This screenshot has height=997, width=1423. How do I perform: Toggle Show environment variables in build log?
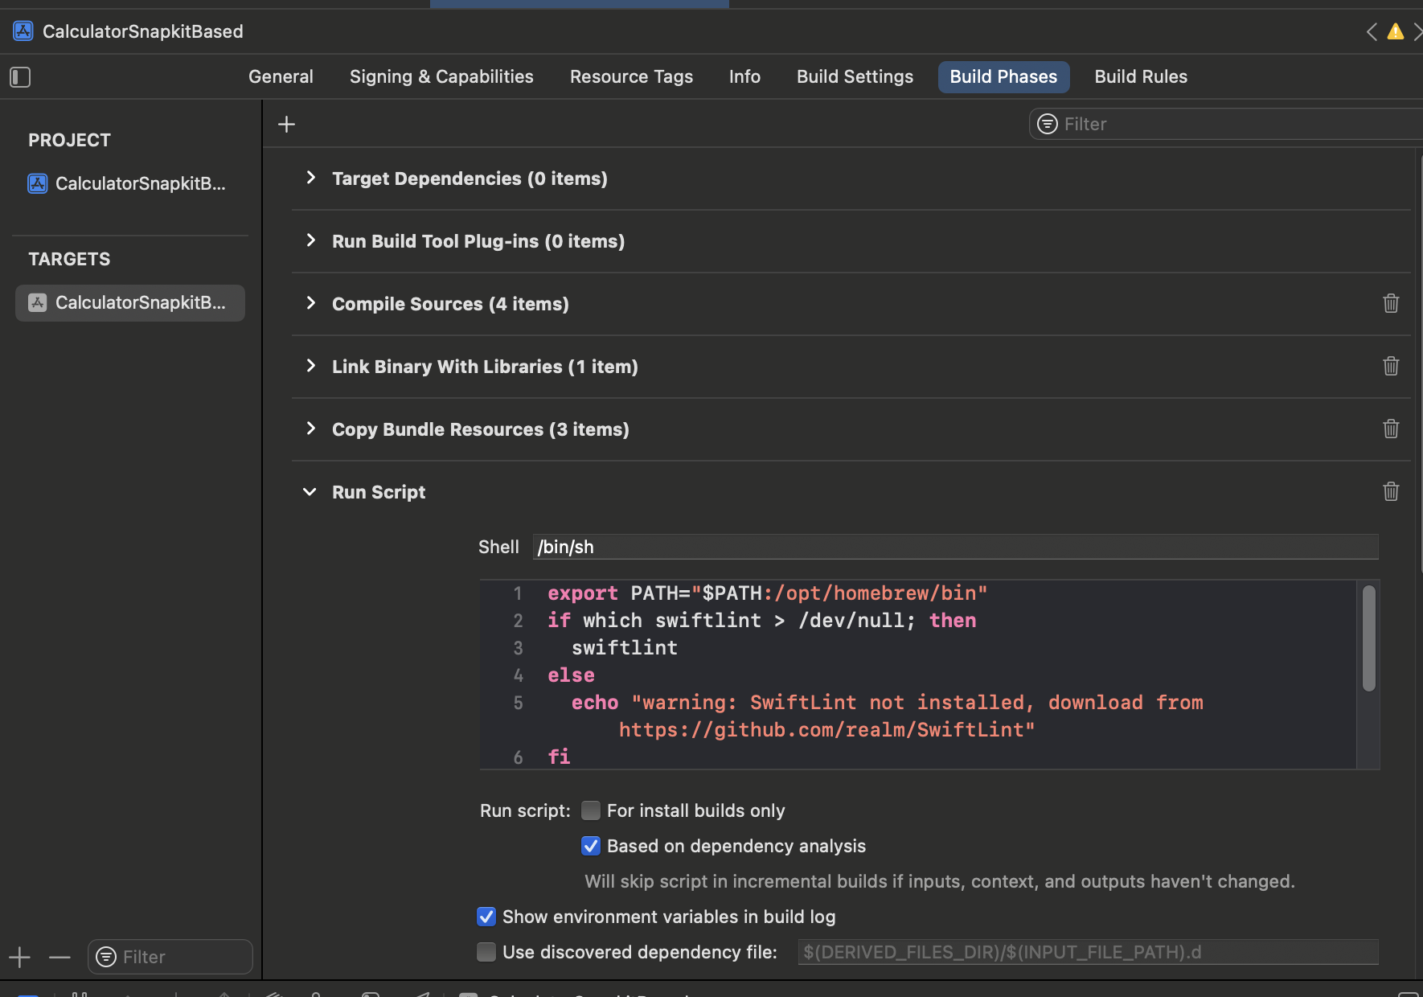coord(486,917)
